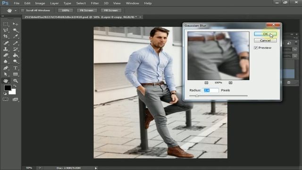Click the Doc size text in status bar

coord(68,168)
